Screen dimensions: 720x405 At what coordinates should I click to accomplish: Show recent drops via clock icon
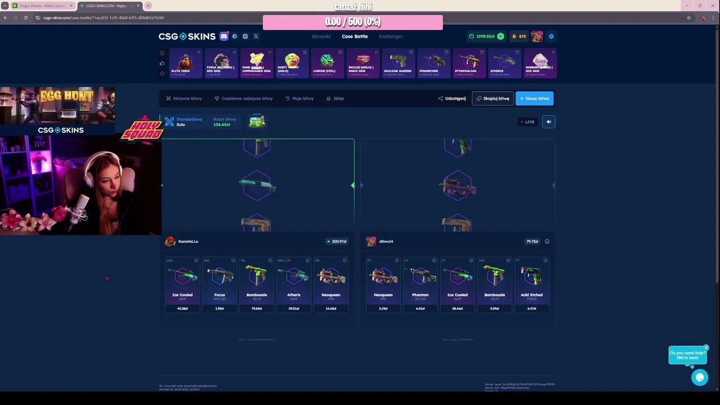point(162,53)
